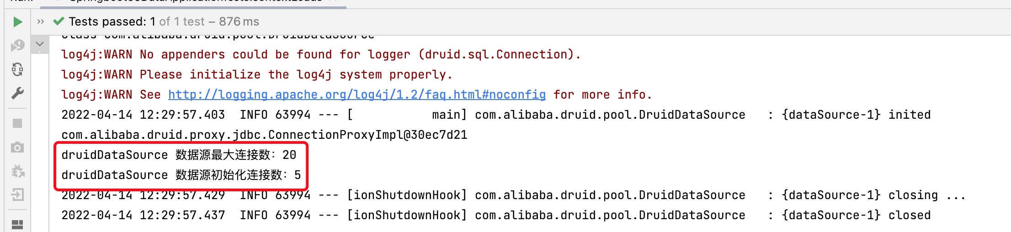
Task: Open the logging.apache.org log4j FAQ link
Action: coord(357,95)
